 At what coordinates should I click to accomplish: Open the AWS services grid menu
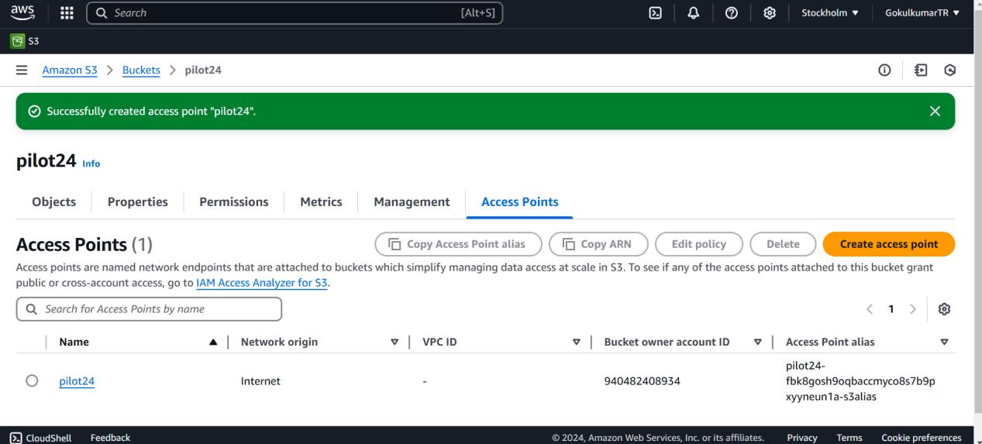click(67, 12)
